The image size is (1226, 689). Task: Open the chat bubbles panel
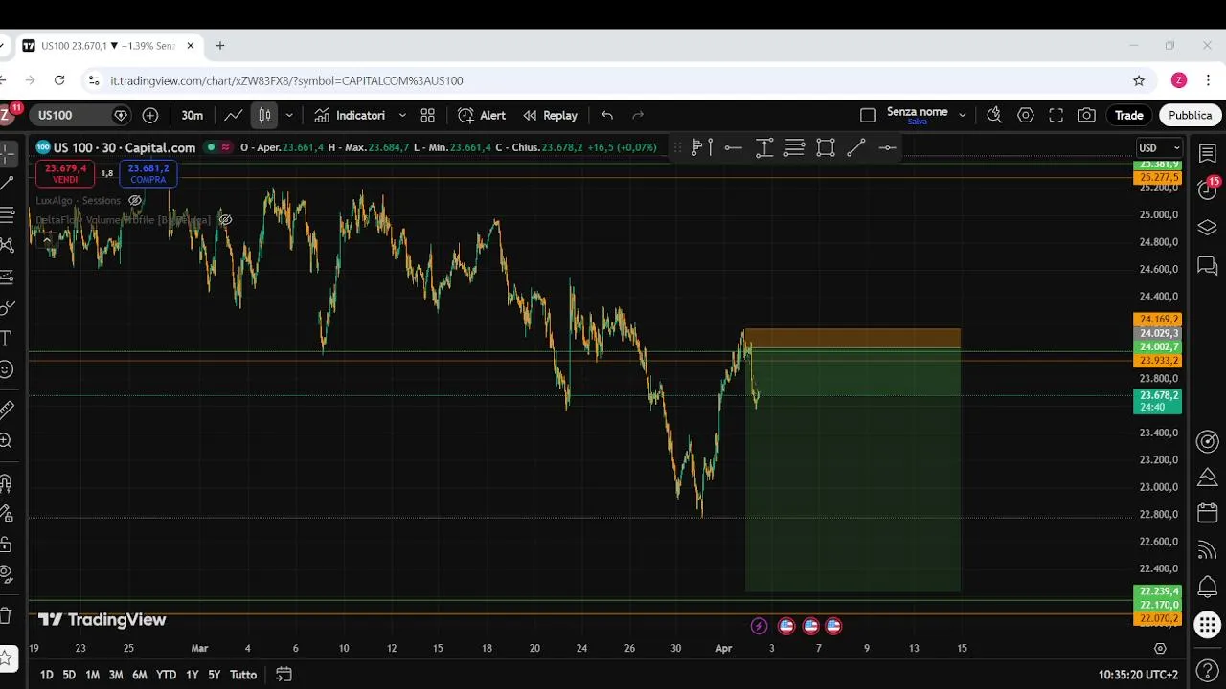pos(1208,265)
